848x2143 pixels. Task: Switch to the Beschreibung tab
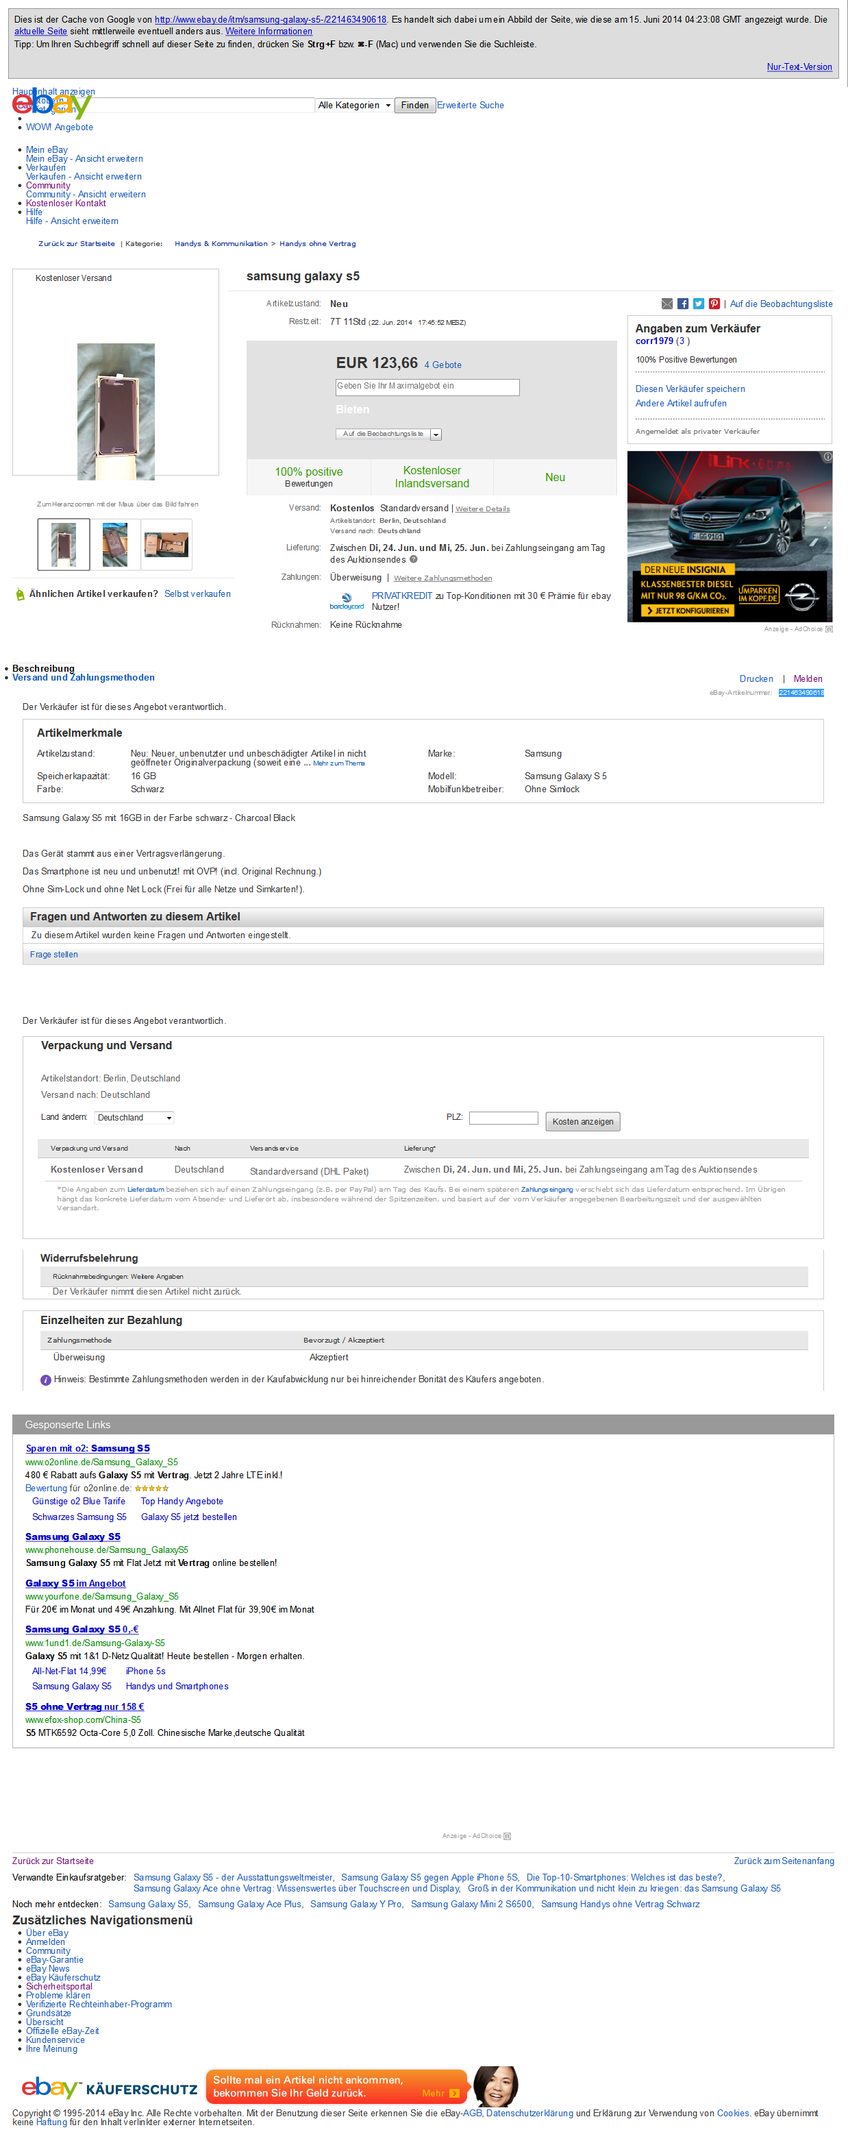point(43,668)
